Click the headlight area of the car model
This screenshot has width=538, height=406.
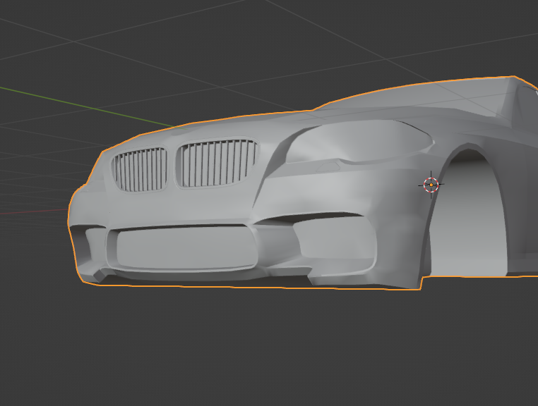[359, 142]
